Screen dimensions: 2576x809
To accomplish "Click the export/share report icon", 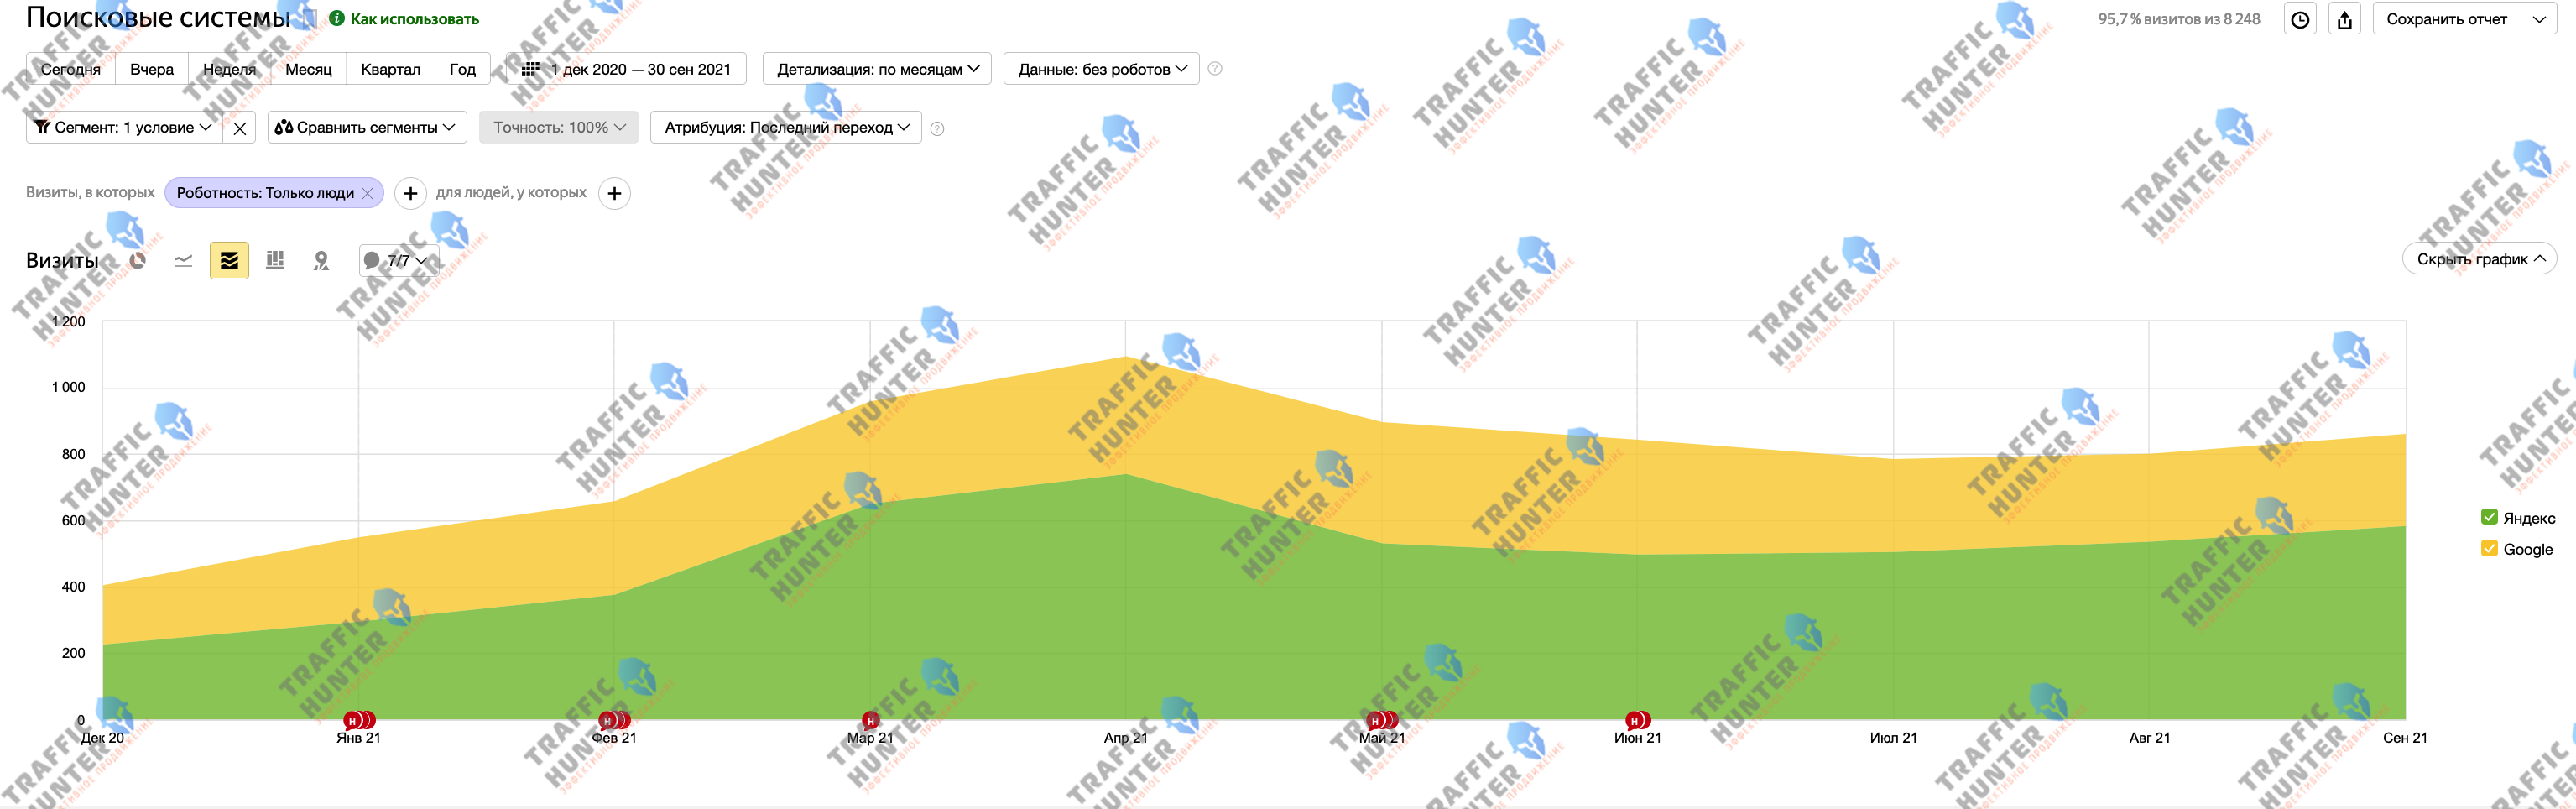I will tap(2345, 20).
